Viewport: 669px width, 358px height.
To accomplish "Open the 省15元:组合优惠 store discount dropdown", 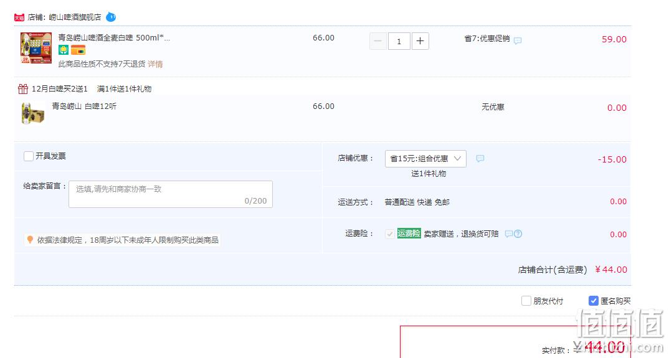I will [425, 159].
